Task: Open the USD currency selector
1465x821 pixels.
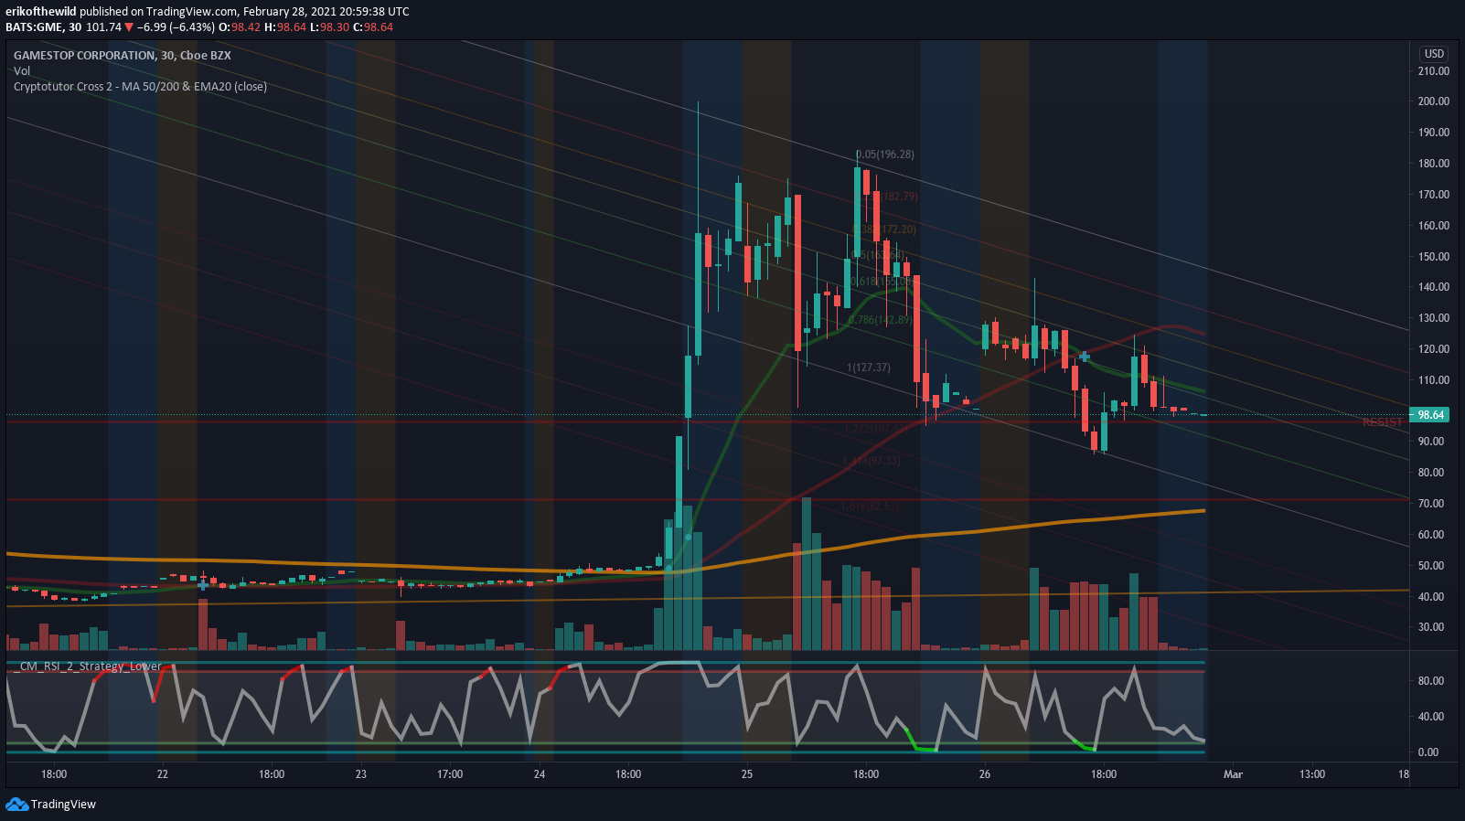Action: pyautogui.click(x=1434, y=54)
